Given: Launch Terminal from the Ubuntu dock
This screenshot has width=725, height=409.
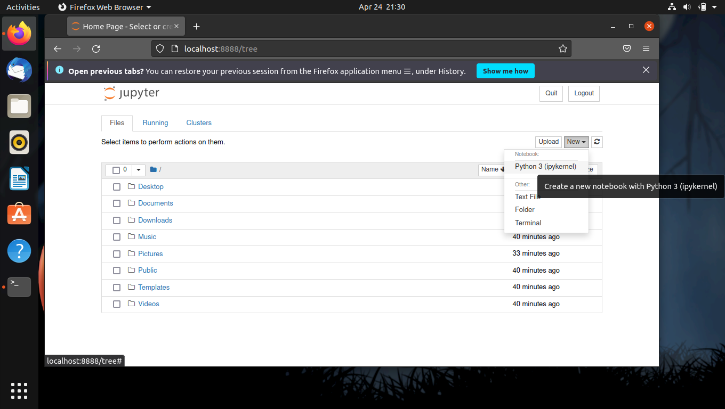Looking at the screenshot, I should 19,287.
